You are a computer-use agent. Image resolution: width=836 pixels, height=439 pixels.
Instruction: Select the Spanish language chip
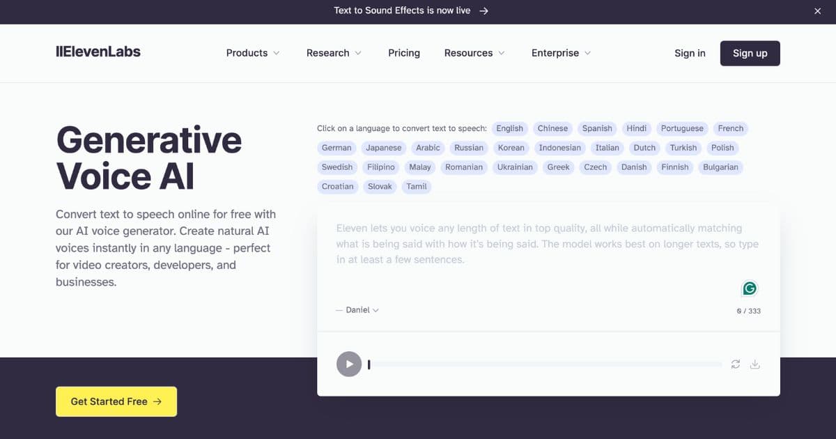597,128
